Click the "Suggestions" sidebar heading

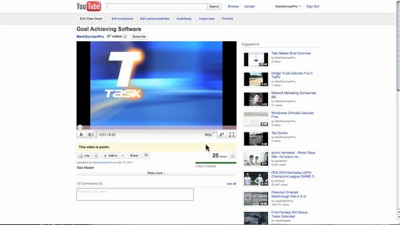click(251, 44)
